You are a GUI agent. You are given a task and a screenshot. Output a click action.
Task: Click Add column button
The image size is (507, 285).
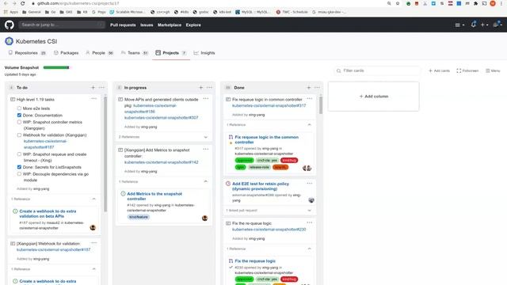(373, 97)
